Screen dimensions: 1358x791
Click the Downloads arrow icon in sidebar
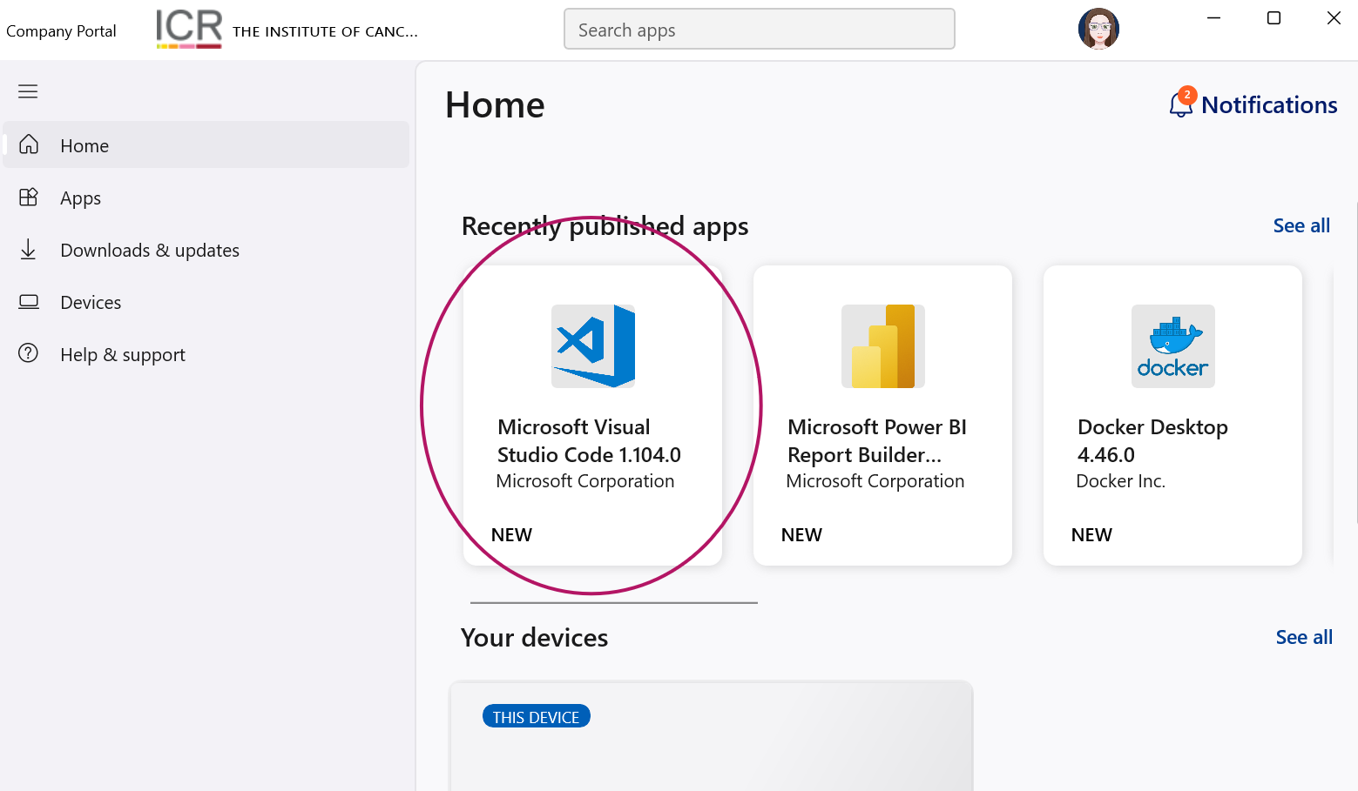pos(29,250)
